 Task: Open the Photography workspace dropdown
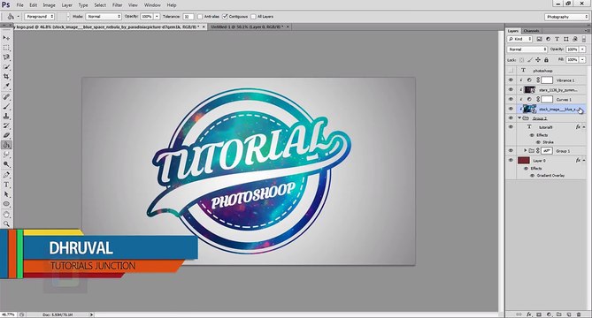pyautogui.click(x=566, y=17)
